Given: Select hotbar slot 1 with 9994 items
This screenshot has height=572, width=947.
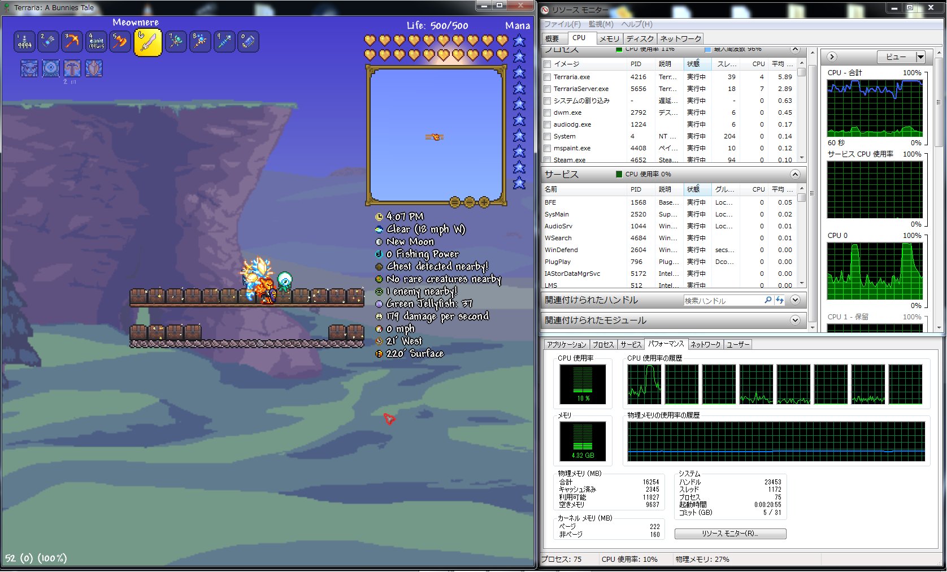Looking at the screenshot, I should [x=24, y=42].
